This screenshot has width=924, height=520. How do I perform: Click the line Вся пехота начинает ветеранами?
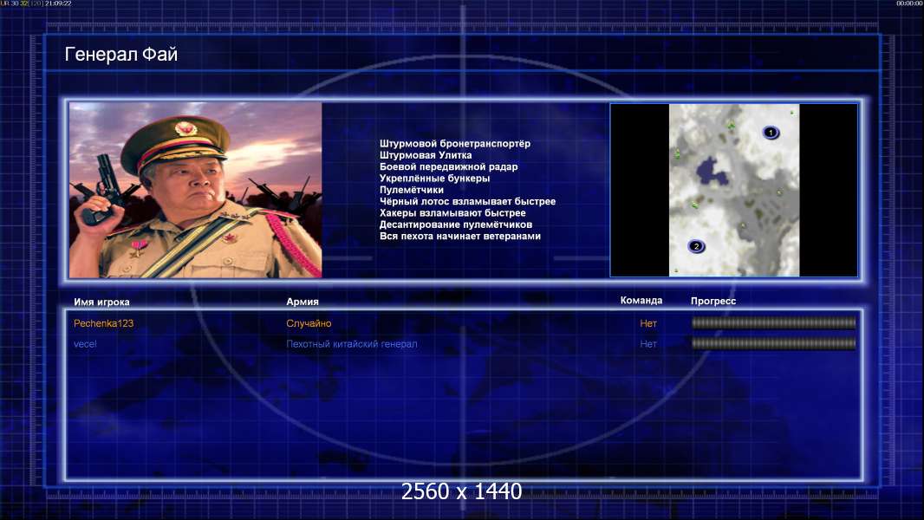[x=459, y=236]
